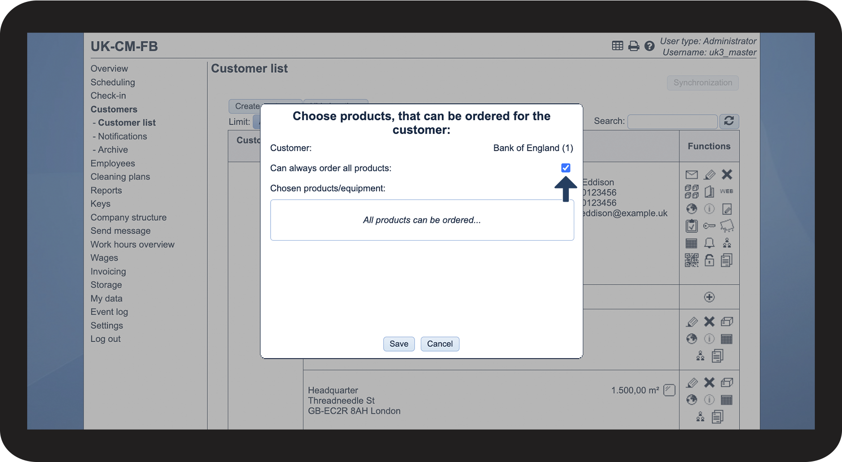
Task: Go to Employees section
Action: click(112, 163)
